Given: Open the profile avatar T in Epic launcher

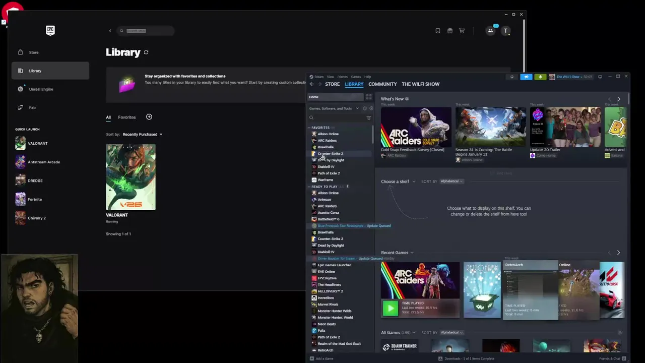Looking at the screenshot, I should tap(506, 31).
